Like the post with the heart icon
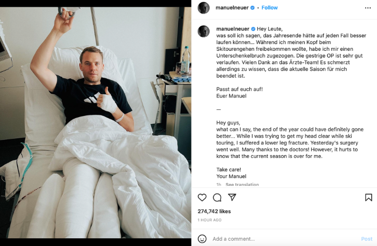377x246 pixels. coord(202,197)
